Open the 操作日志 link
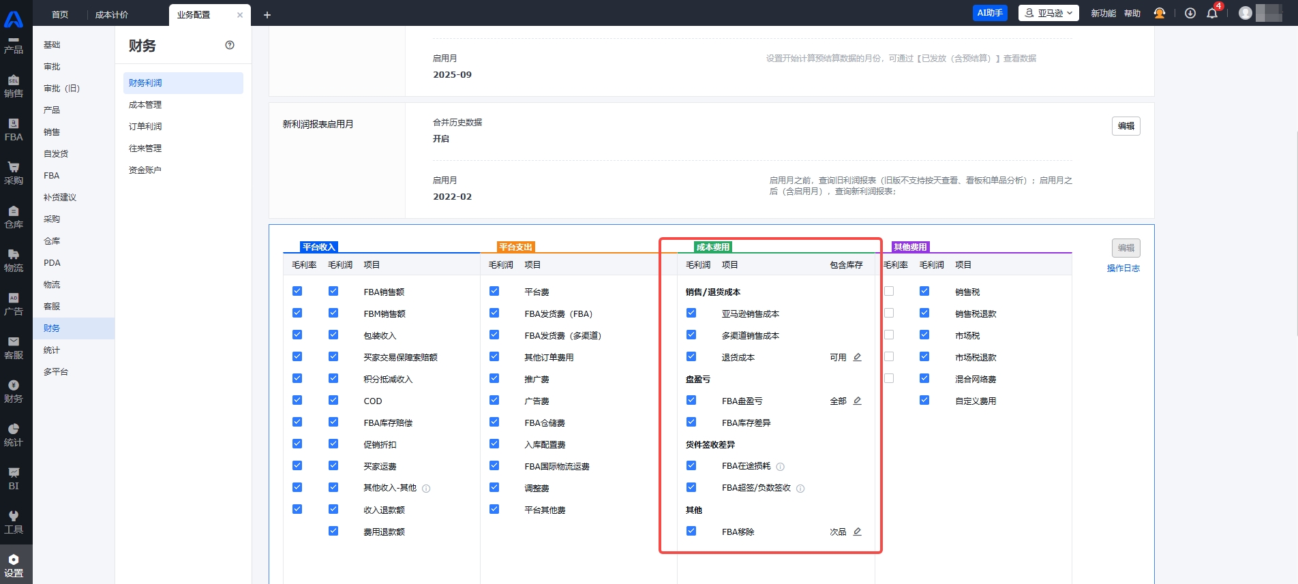This screenshot has height=584, width=1298. [1123, 268]
